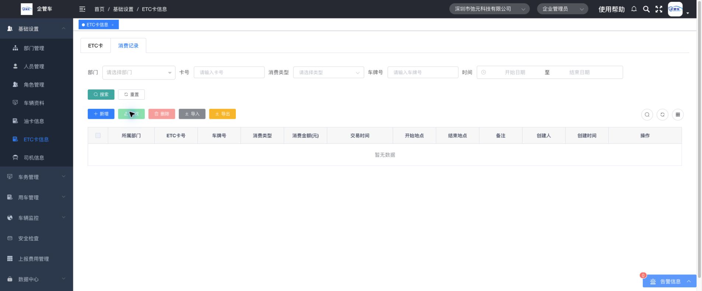Click the 交易时间 column header
Screen dimensions: 702x291
coord(360,136)
